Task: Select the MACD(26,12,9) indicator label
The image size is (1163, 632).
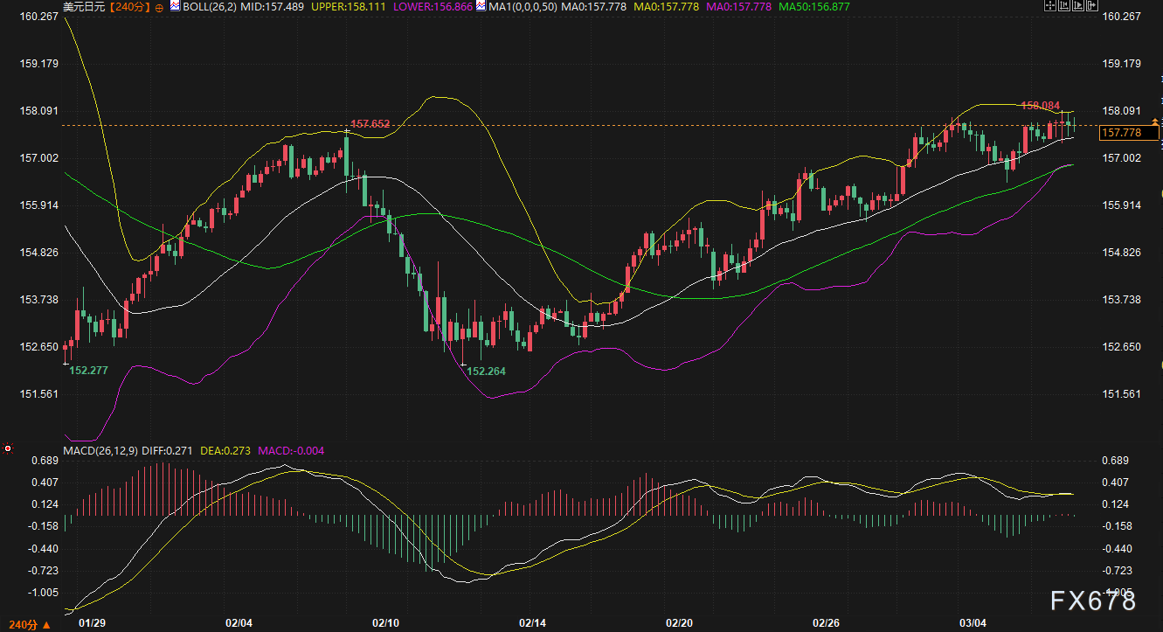Action: [x=99, y=451]
